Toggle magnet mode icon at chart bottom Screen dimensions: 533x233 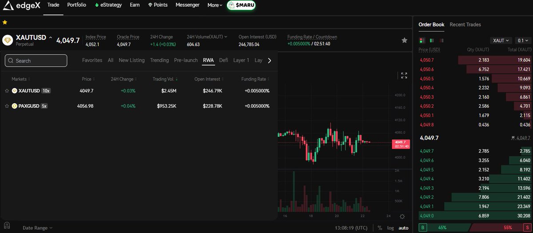tap(7, 225)
